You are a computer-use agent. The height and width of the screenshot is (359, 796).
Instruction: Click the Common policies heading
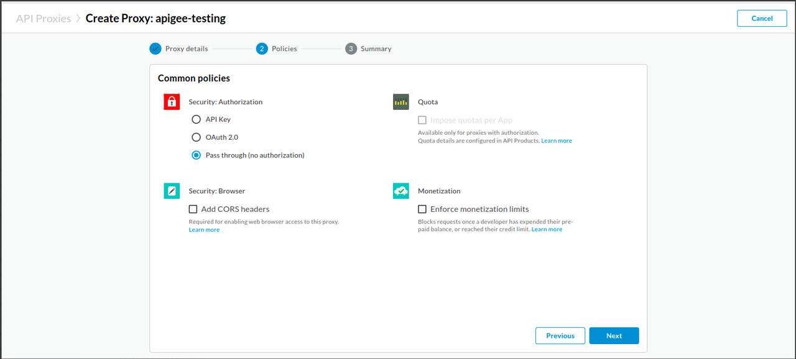pos(194,78)
